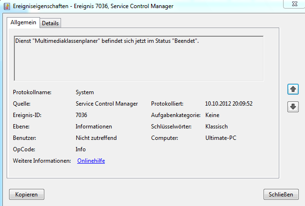
Task: Select the OpCode value Info
Action: tap(81, 149)
